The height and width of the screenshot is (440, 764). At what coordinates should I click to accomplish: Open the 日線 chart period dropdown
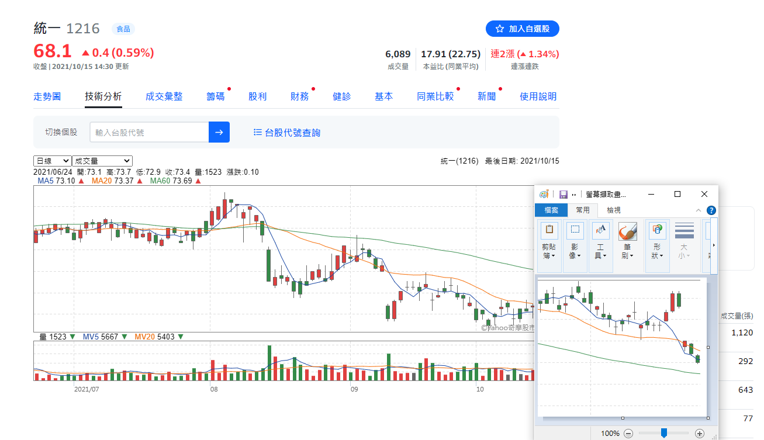52,161
